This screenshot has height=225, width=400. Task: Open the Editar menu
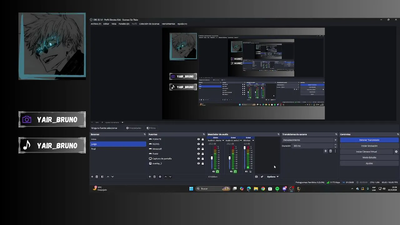click(x=106, y=24)
